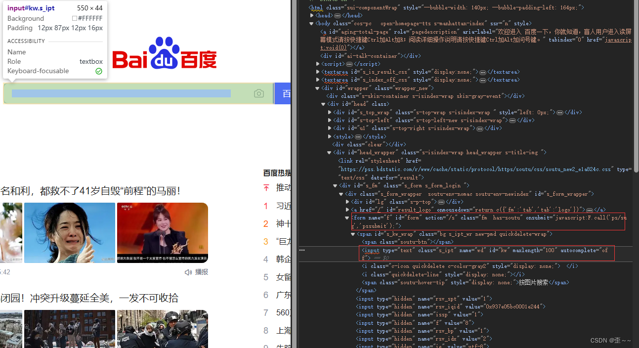
Task: Click the #FFFFFF background swatch in tooltip
Action: [x=74, y=18]
